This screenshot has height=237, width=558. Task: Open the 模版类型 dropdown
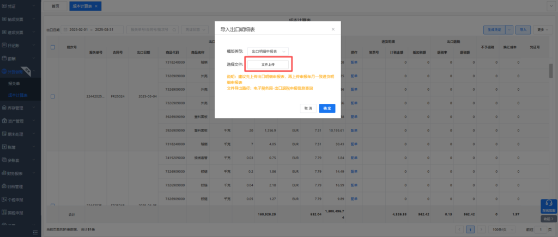coord(268,51)
